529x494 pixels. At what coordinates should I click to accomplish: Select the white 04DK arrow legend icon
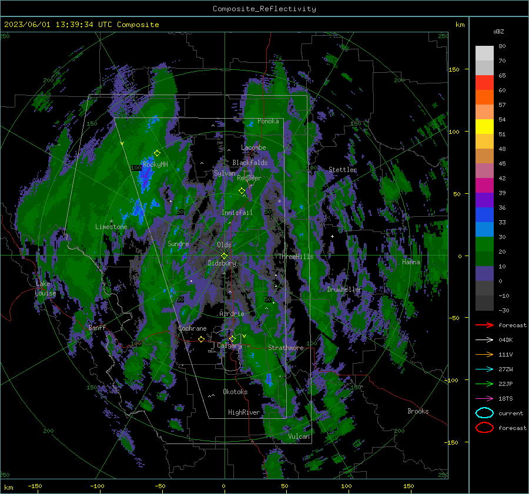[484, 340]
